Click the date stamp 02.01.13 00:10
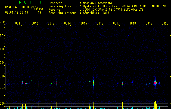The height and width of the screenshot is (109, 171). tap(17, 13)
